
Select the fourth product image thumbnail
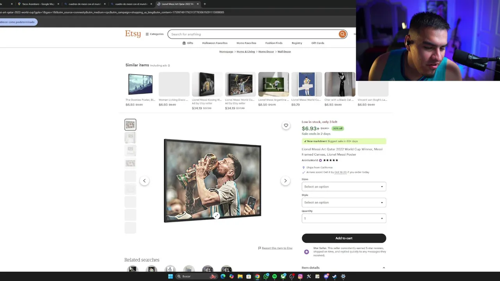130,163
